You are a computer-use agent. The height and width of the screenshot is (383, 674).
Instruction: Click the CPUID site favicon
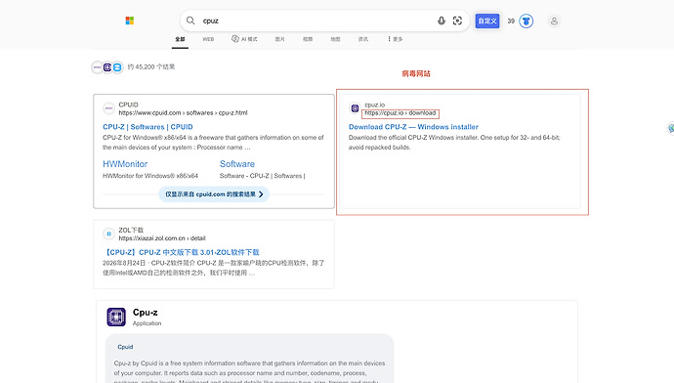pos(108,108)
